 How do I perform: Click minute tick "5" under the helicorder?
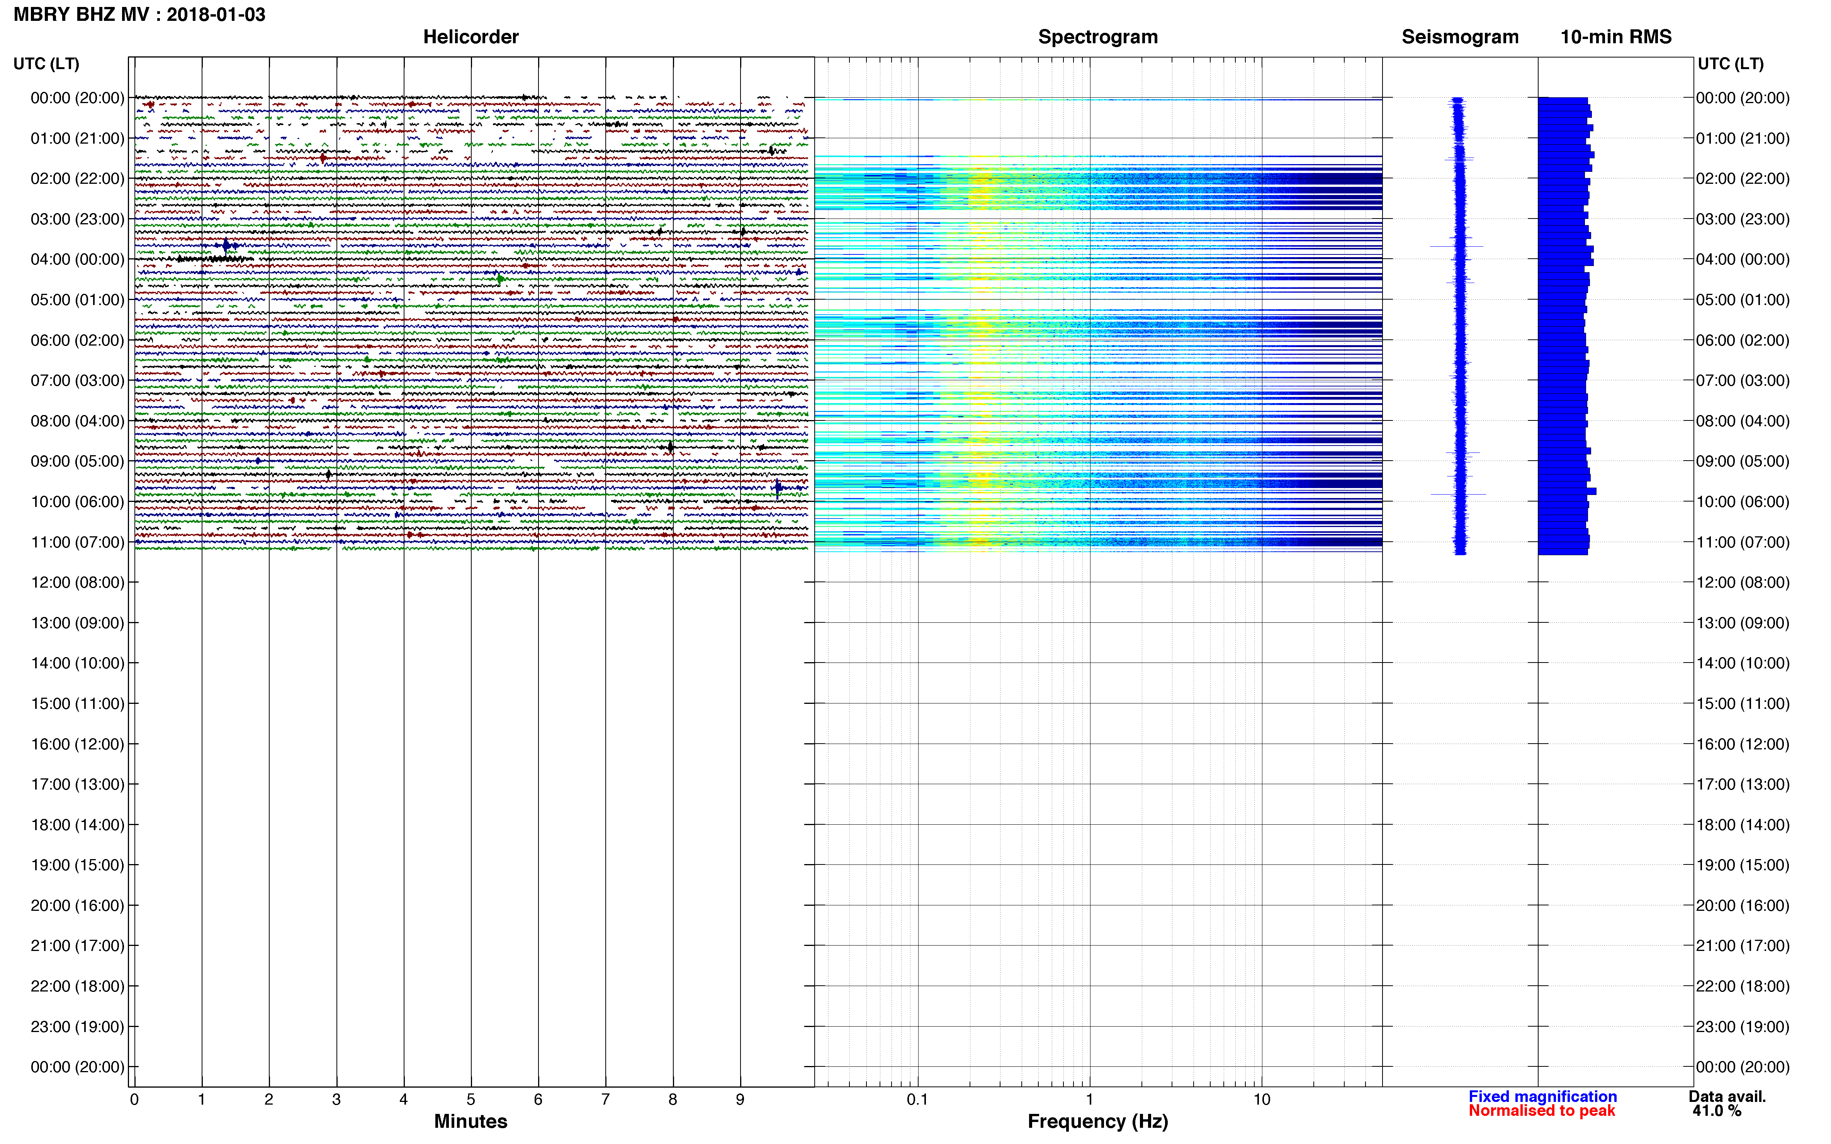[471, 1099]
